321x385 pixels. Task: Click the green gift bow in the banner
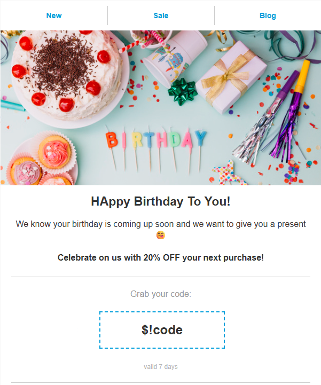coord(182,91)
